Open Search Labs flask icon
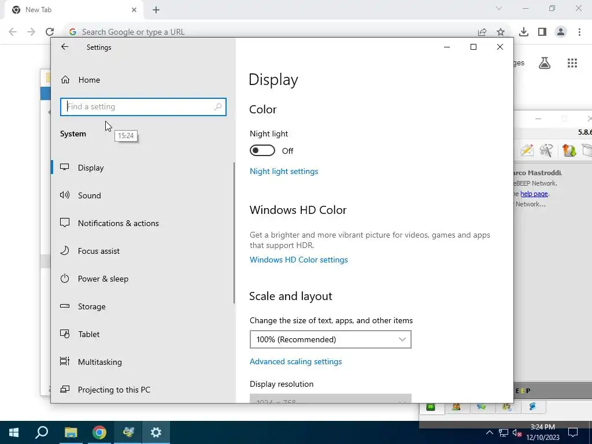Image resolution: width=592 pixels, height=444 pixels. coord(545,62)
